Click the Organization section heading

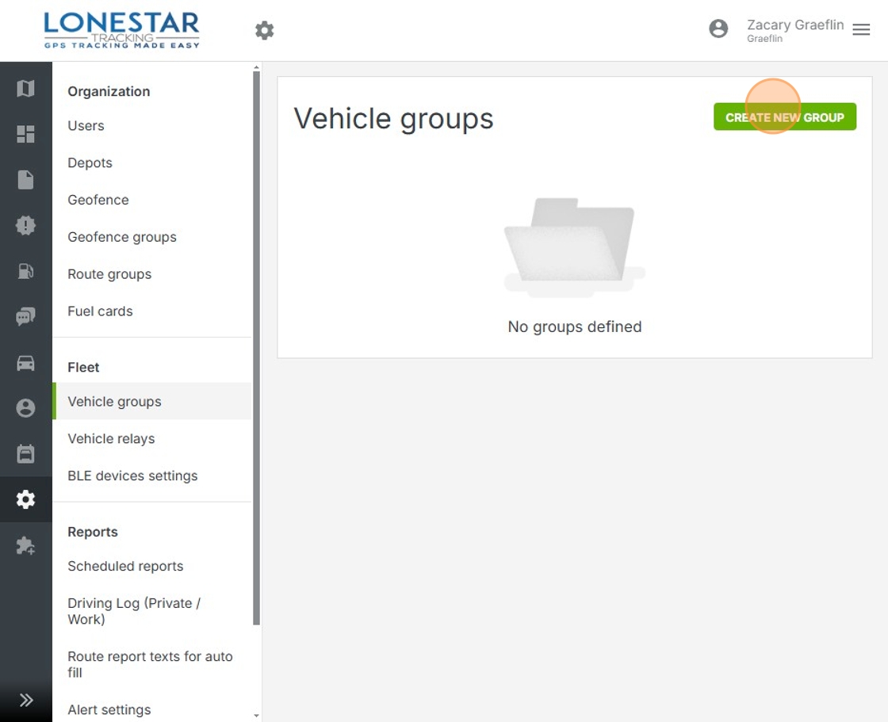point(109,92)
